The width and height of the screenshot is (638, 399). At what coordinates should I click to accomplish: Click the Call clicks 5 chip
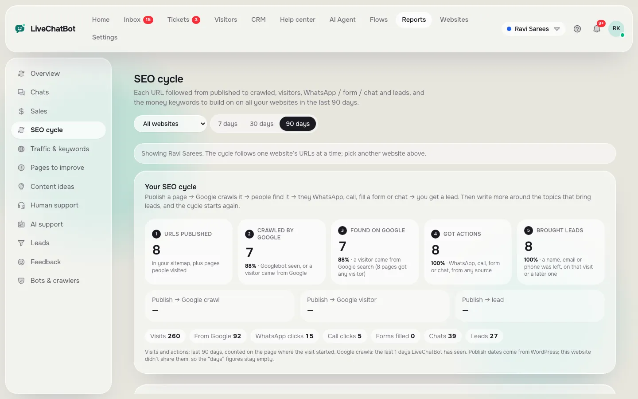pos(345,336)
